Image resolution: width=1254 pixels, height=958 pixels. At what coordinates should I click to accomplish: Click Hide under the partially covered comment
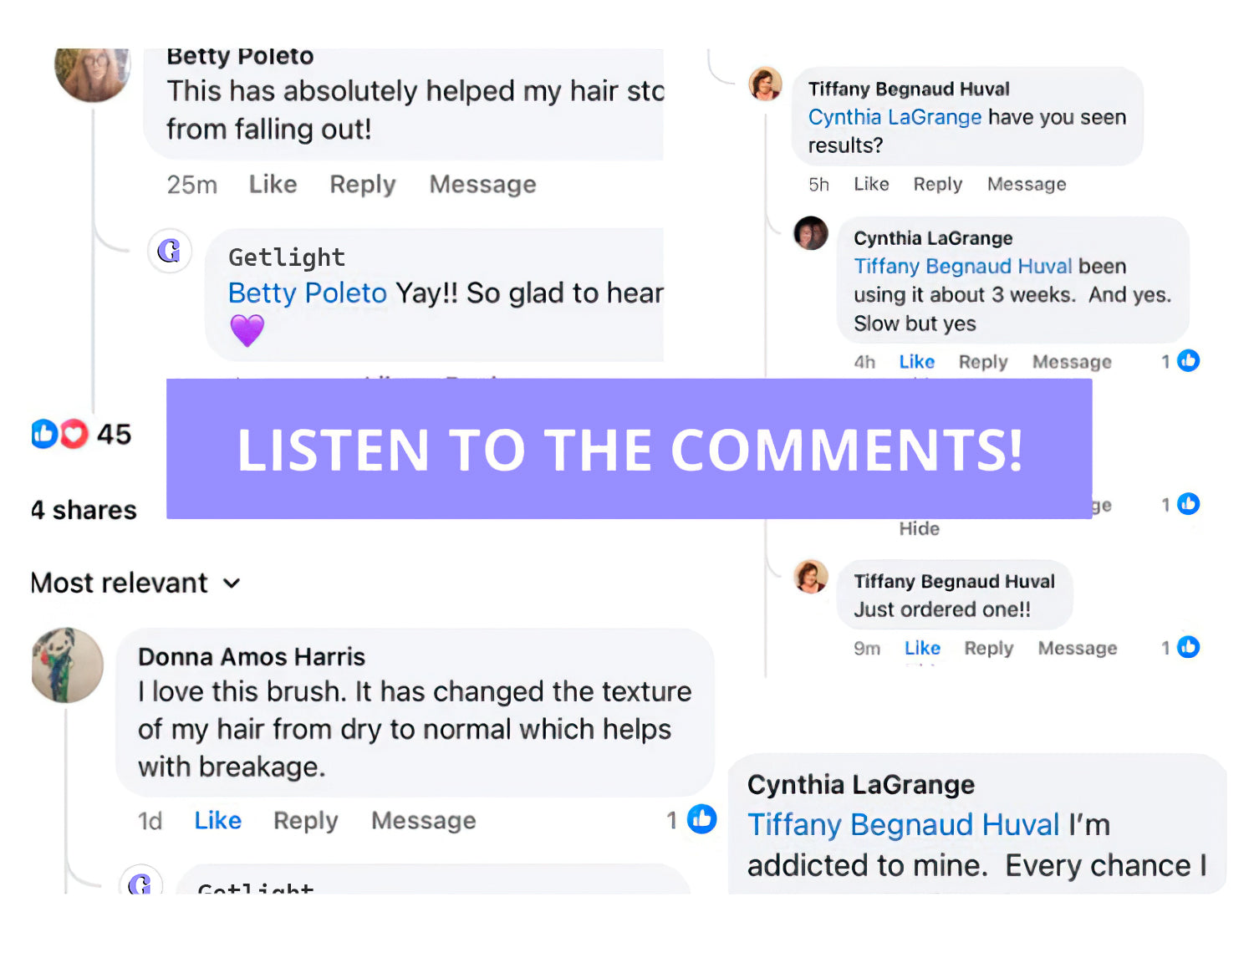tap(919, 528)
